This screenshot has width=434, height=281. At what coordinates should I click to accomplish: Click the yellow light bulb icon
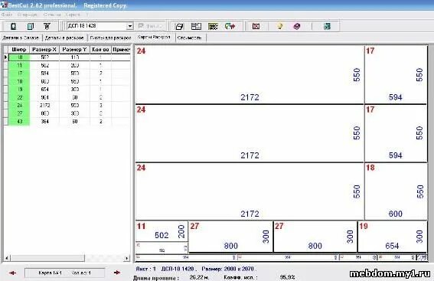pyautogui.click(x=280, y=26)
